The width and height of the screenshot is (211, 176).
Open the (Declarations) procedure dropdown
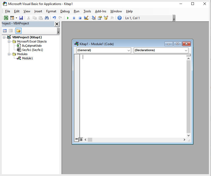click(x=161, y=50)
